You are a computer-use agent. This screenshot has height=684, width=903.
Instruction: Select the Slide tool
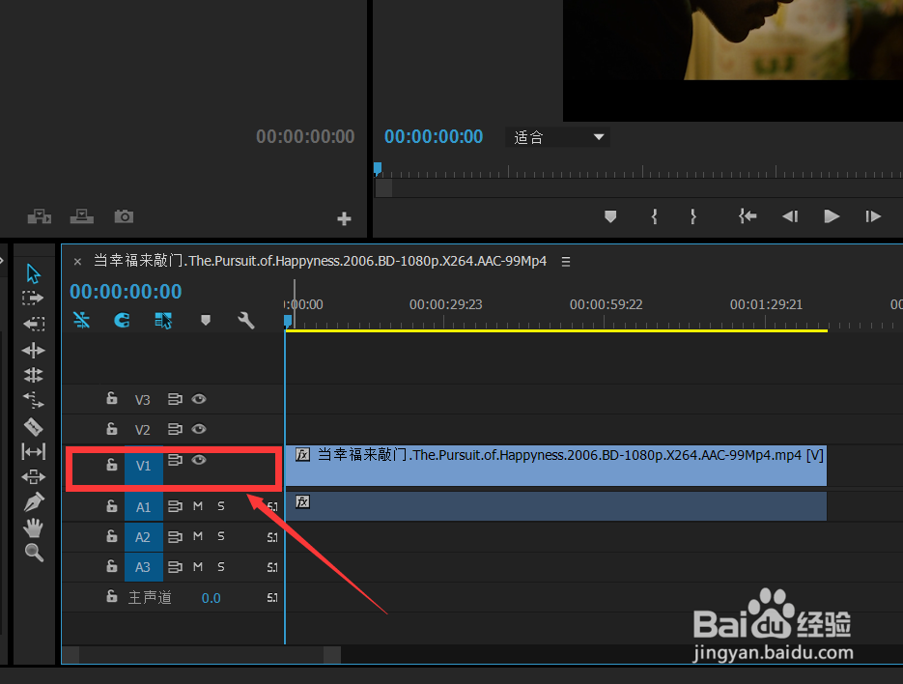pyautogui.click(x=34, y=477)
